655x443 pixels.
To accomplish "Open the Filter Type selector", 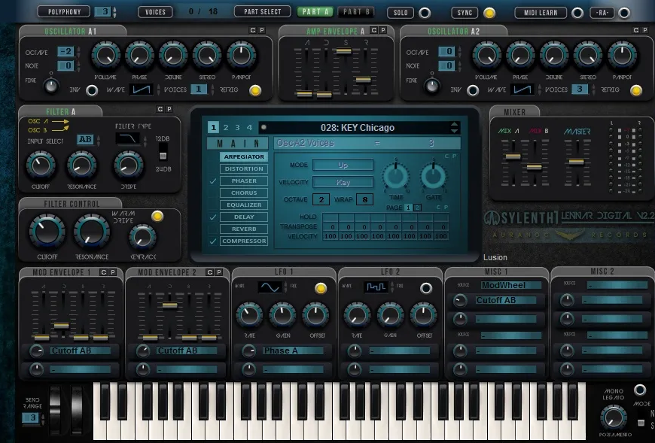I will point(128,138).
